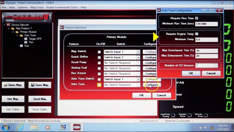The height and width of the screenshot is (132, 234).
Task: Click the Device Network PCV icon in tree
Action: click(8, 25)
